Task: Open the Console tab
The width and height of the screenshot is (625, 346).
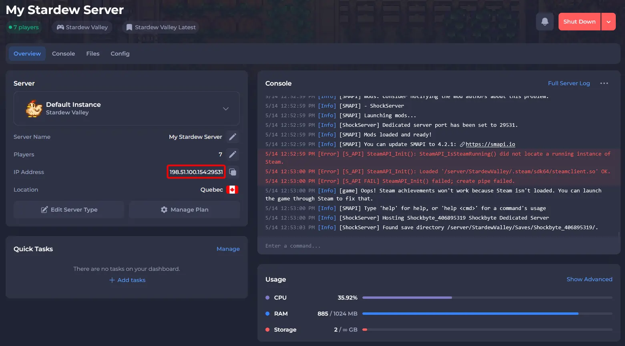Action: [x=63, y=54]
